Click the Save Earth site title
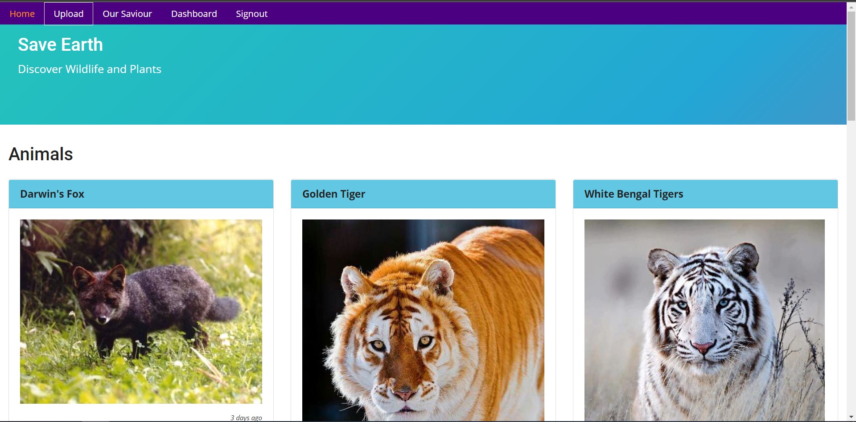Viewport: 856px width, 422px height. (x=61, y=45)
